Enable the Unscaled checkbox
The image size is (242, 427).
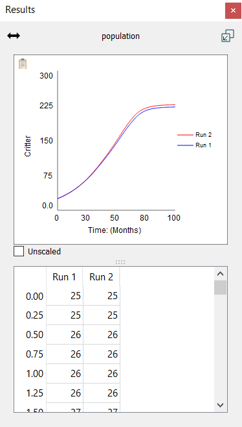19,251
